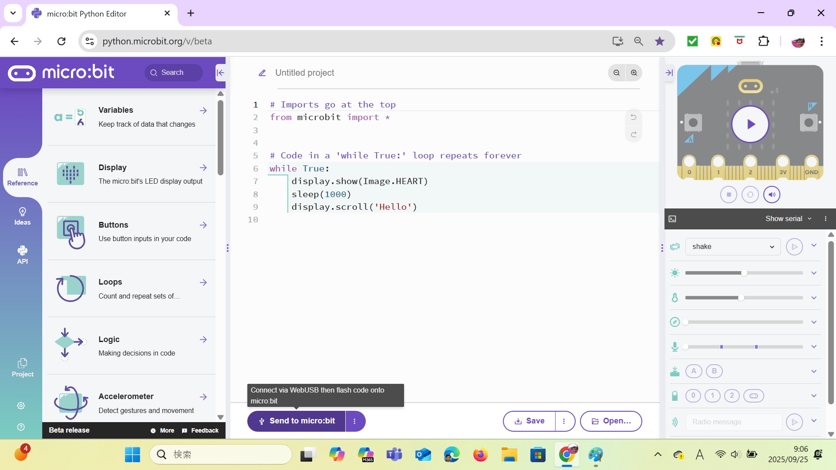Click the temperature slider handle
This screenshot has width=836, height=470.
pos(741,298)
